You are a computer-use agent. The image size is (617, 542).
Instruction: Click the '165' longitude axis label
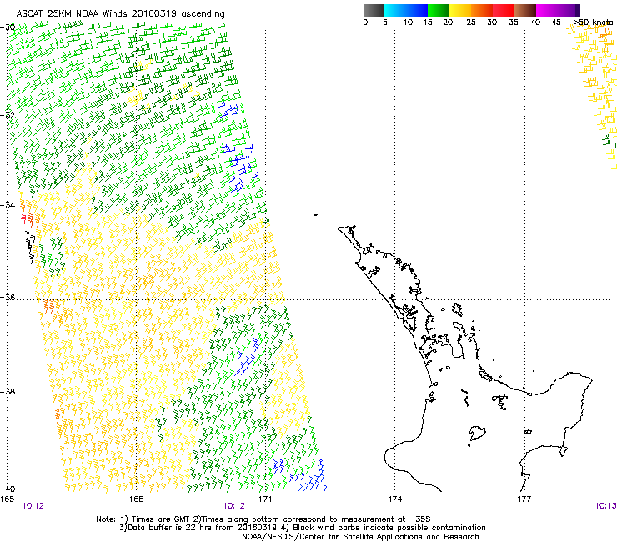[x=7, y=499]
